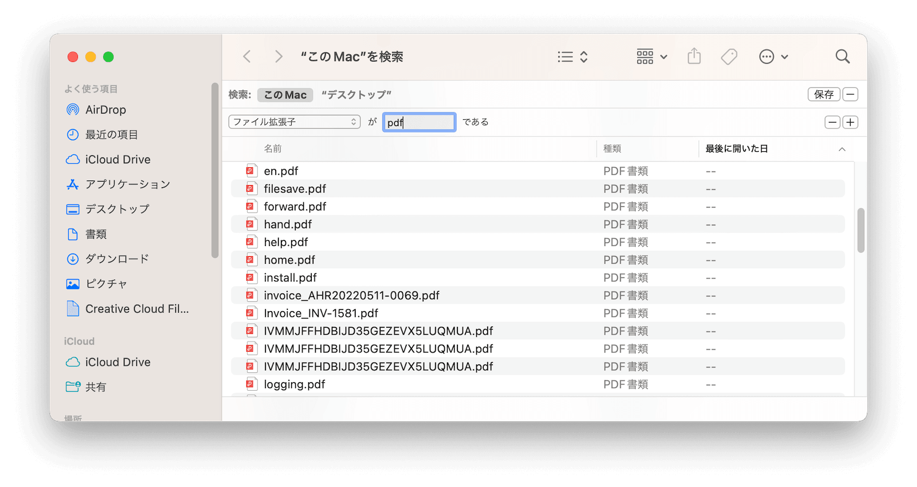
Task: Click minus button beside 保存
Action: pyautogui.click(x=851, y=95)
